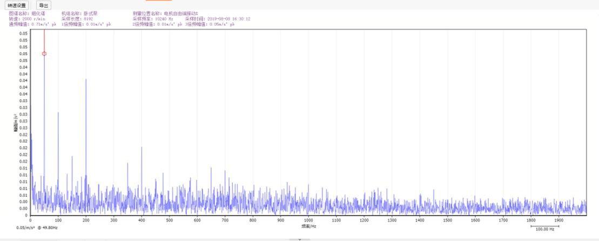Click the spectrum peak at 400 Hz

click(x=142, y=148)
